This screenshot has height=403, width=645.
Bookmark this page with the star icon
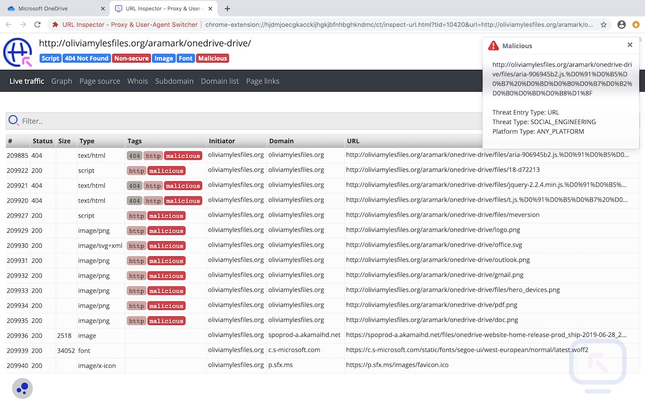(604, 24)
